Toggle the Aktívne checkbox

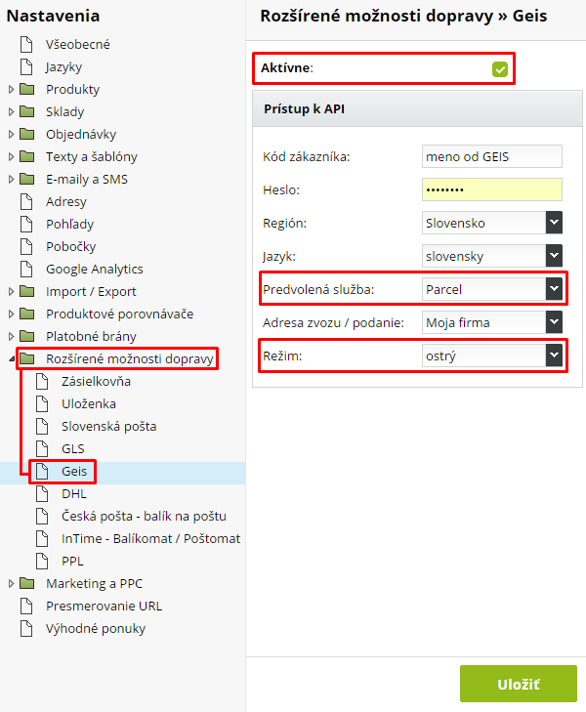tap(500, 68)
